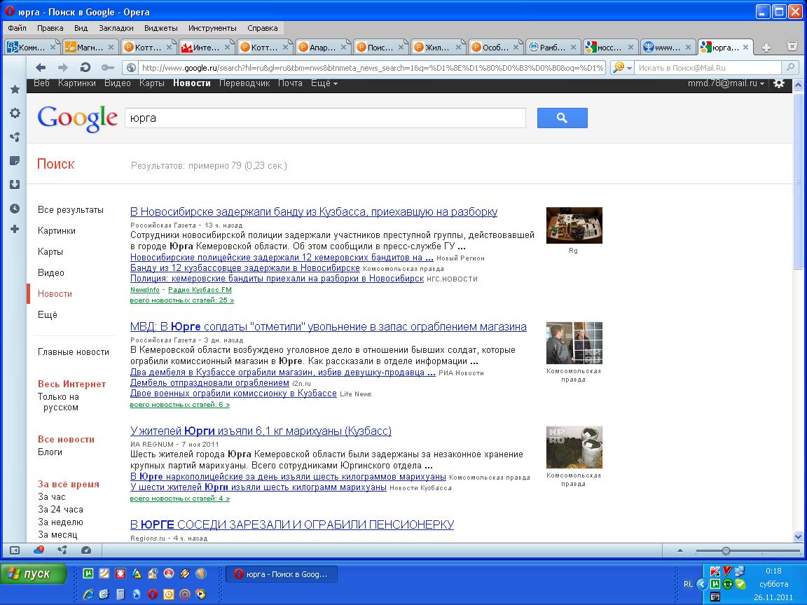
Task: Filter results by За неделю
Action: (x=60, y=522)
